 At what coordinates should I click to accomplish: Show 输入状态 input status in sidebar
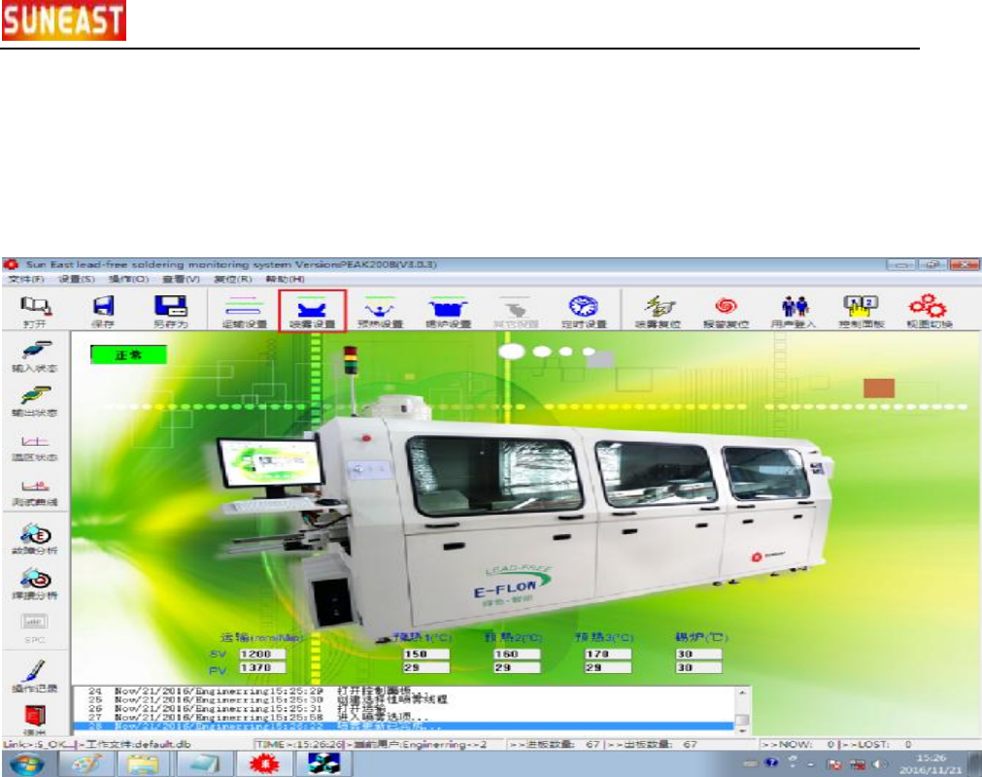point(35,356)
